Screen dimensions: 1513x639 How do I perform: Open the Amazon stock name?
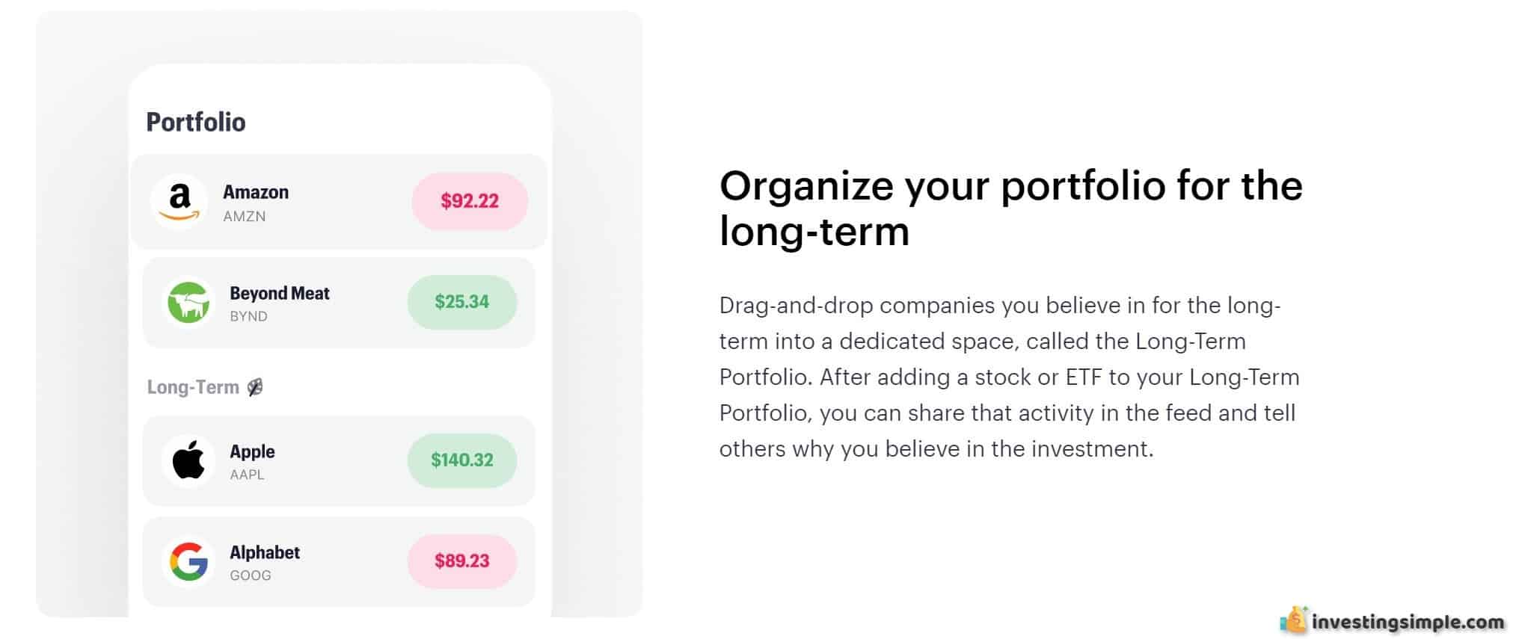point(256,192)
